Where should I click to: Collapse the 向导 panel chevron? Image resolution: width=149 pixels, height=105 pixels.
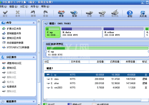tap(34, 23)
